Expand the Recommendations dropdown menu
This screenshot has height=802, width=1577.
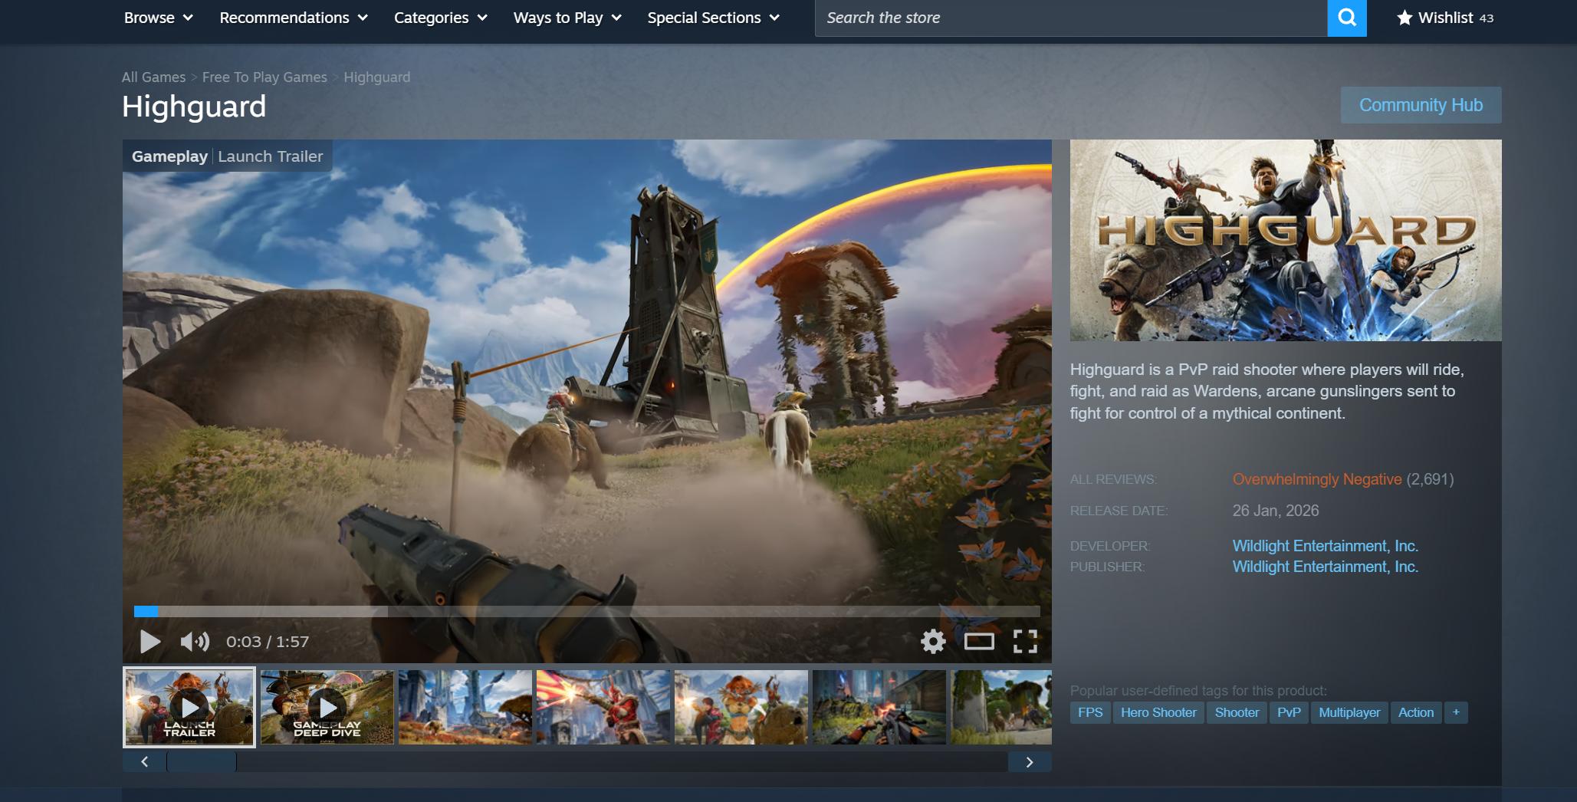[294, 18]
